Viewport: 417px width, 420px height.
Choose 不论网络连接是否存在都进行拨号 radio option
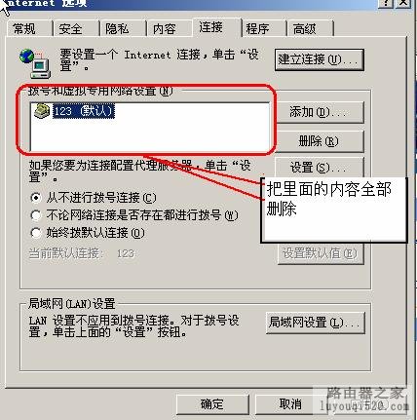tap(35, 215)
